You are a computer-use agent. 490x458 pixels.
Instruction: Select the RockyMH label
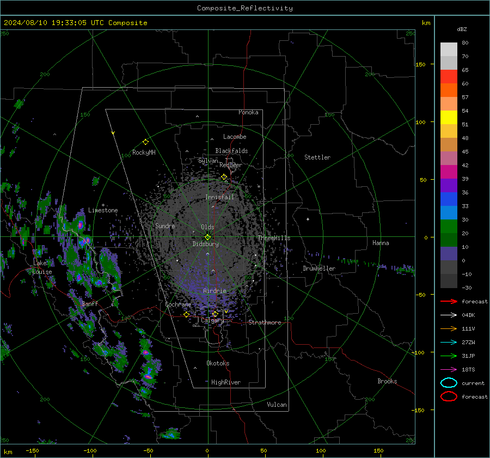(144, 152)
